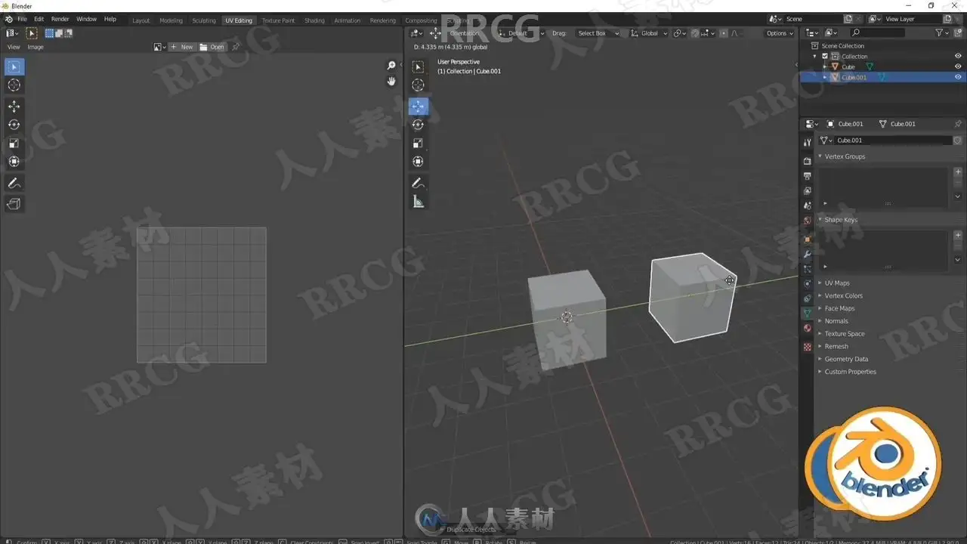
Task: Click the pin icon in UV editor header
Action: 236,47
